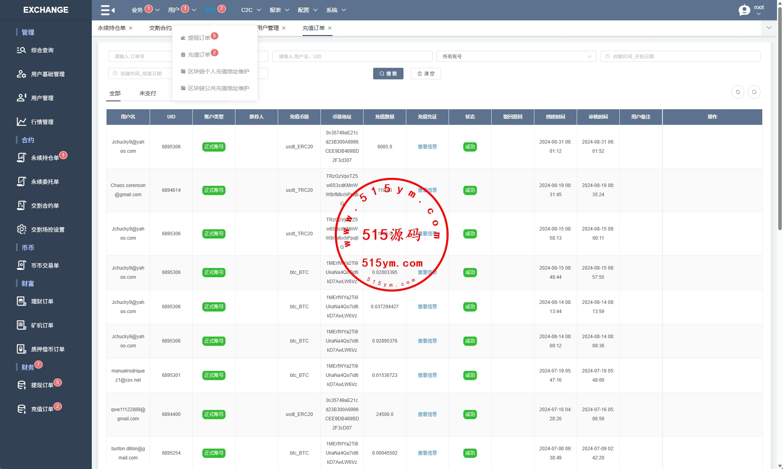Open 行情管理 chart icon in sidebar
This screenshot has height=469, width=783.
click(21, 122)
